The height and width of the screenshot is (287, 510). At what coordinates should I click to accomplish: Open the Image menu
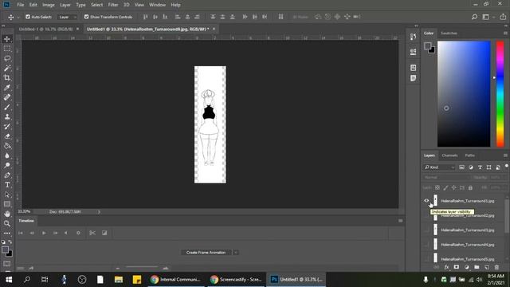(x=49, y=5)
